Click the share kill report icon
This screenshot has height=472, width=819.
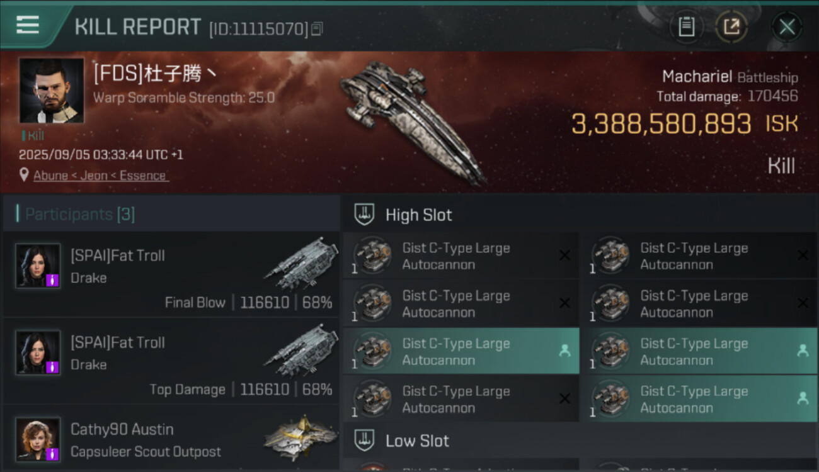point(731,27)
